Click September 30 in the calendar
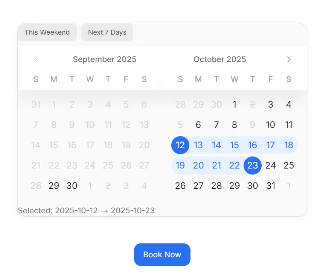The image size is (320, 278). 72,186
